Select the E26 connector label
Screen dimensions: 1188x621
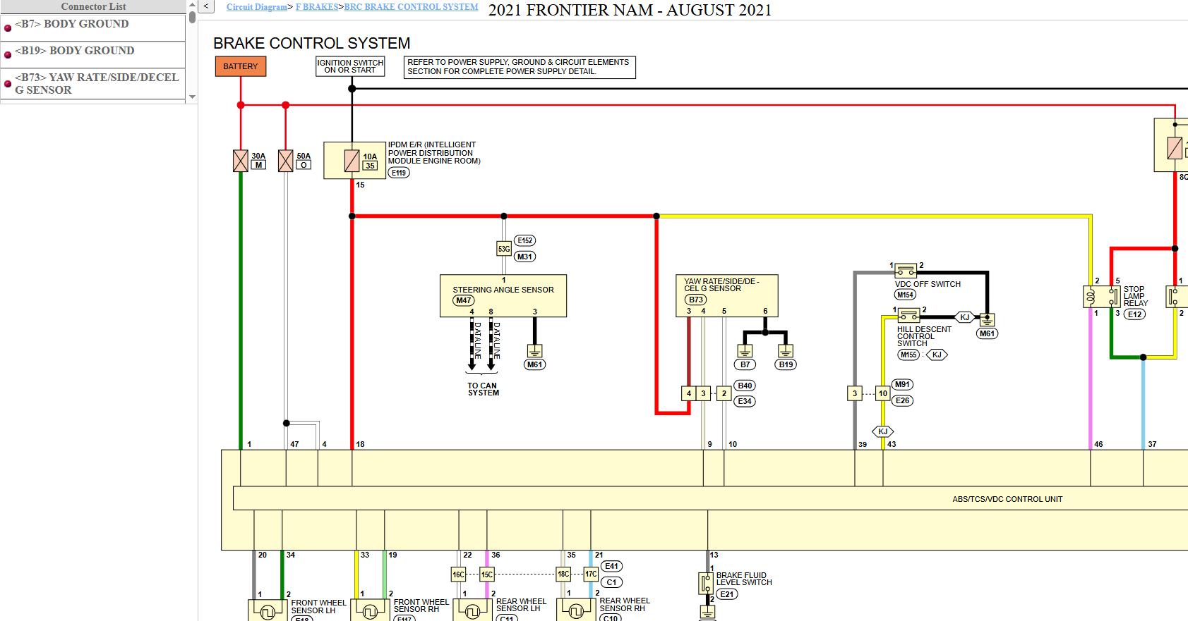pyautogui.click(x=902, y=400)
